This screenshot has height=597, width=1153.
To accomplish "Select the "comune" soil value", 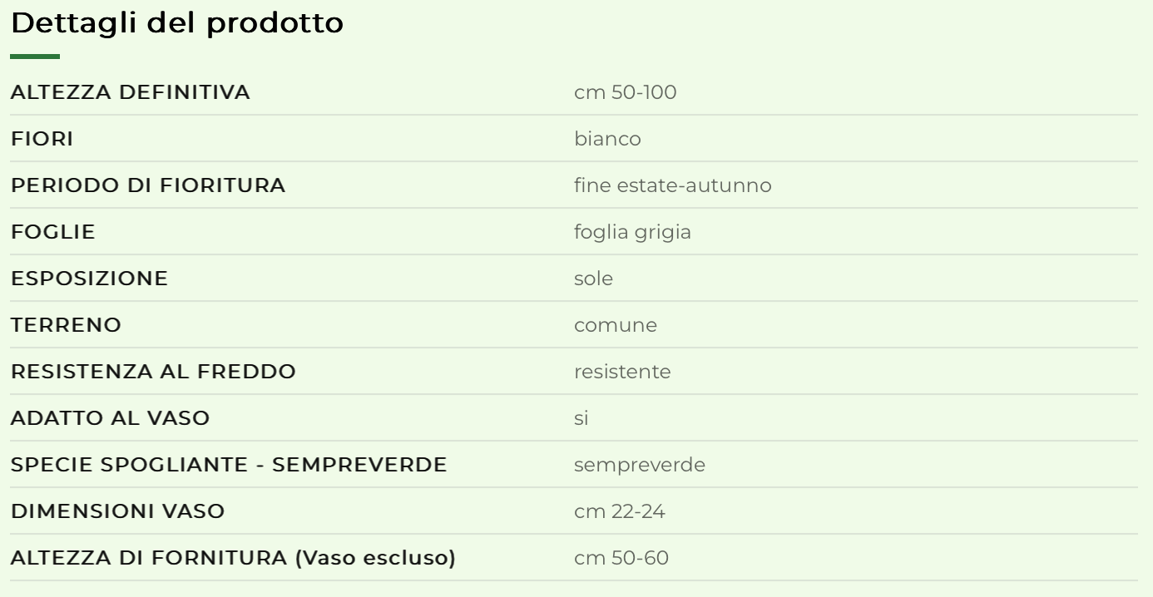I will coord(615,325).
